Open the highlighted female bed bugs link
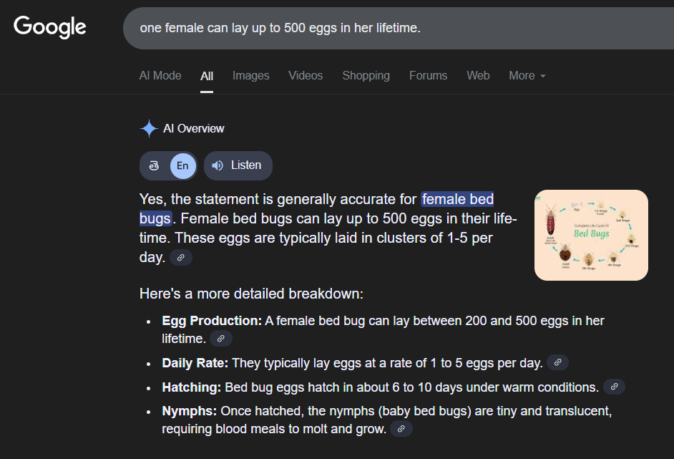The height and width of the screenshot is (459, 674). [x=456, y=199]
